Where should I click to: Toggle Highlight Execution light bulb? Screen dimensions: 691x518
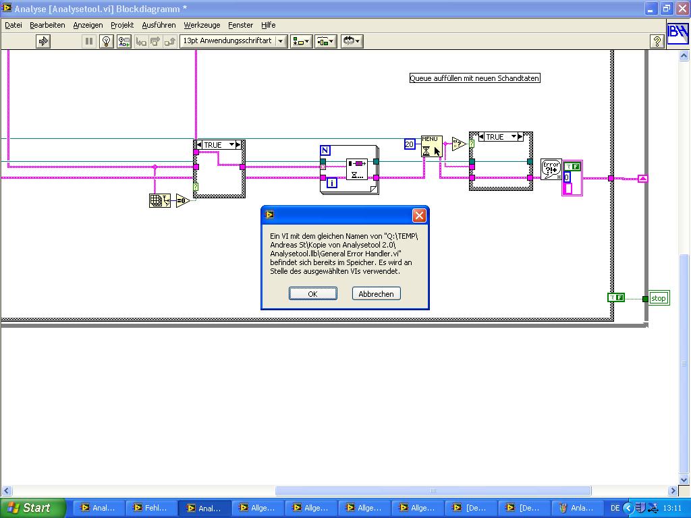pos(106,41)
